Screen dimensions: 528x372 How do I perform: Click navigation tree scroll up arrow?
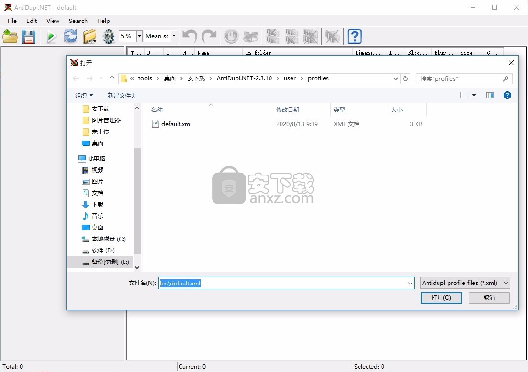click(x=137, y=108)
